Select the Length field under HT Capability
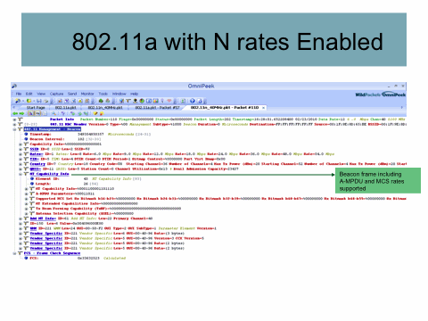This screenshot has height=321, width=428. tap(64, 184)
